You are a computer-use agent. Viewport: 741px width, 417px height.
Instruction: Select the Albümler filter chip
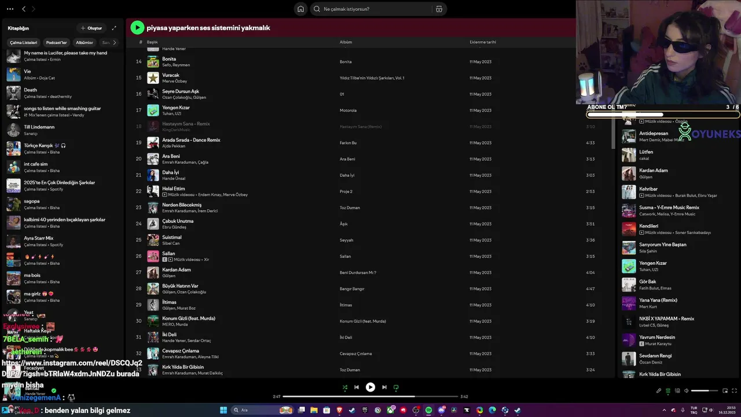tap(85, 42)
